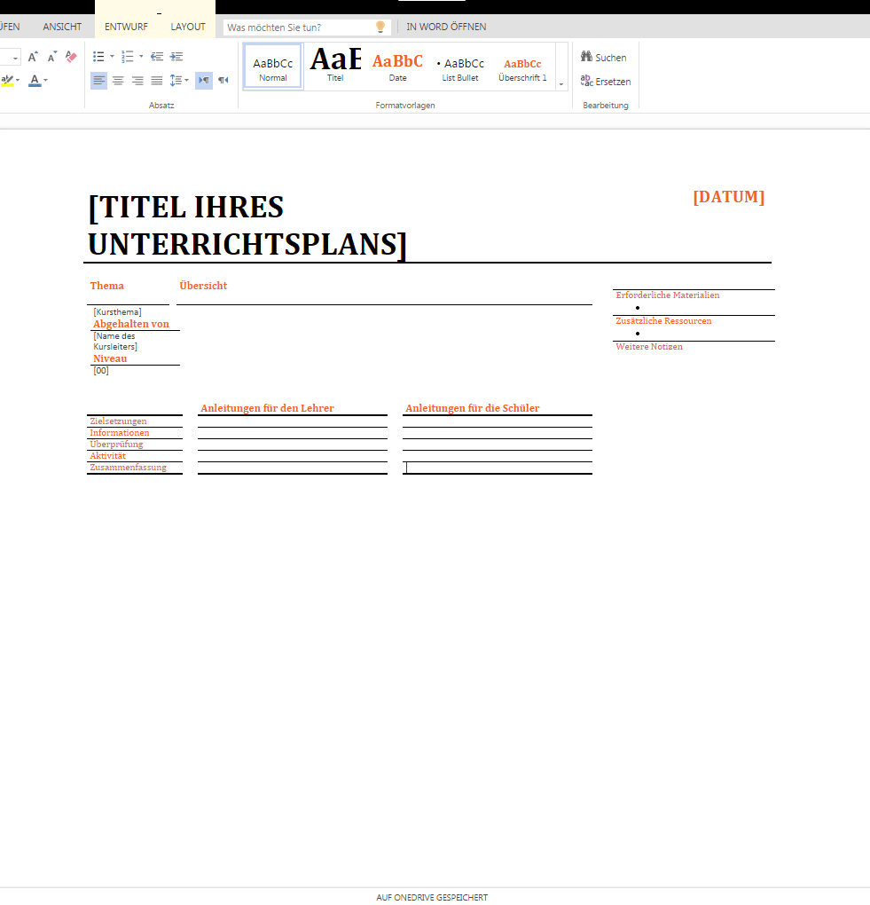Click the 'Abgehalten von' heading

131,324
